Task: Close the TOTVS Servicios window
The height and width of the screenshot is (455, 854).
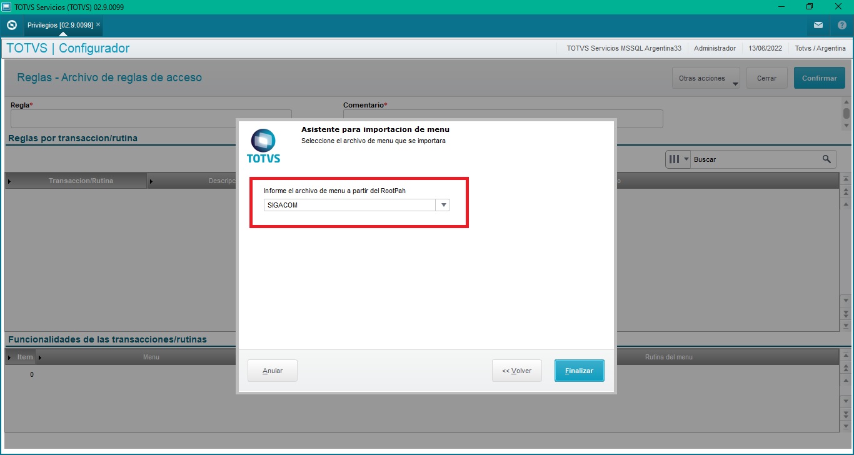Action: (838, 7)
